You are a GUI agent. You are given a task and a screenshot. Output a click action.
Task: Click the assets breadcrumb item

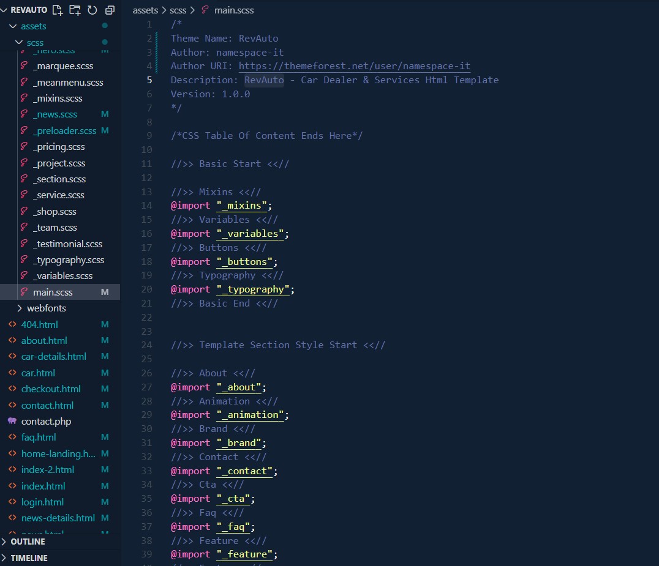[145, 10]
